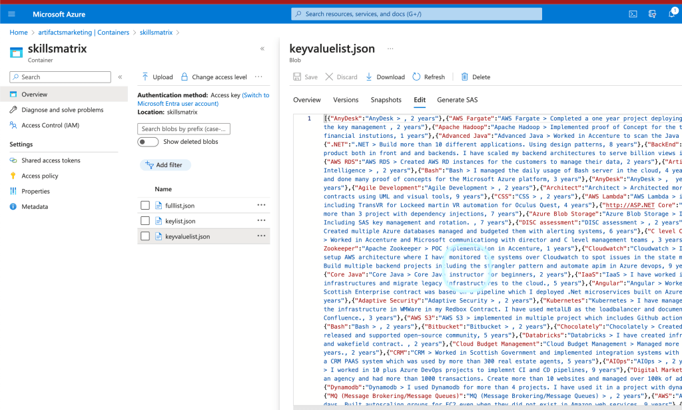Viewport: 682px width, 410px height.
Task: Click the Metadata info icon
Action: pyautogui.click(x=13, y=206)
